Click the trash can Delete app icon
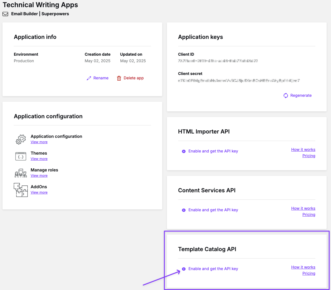Image resolution: width=331 pixels, height=290 pixels. tap(119, 78)
